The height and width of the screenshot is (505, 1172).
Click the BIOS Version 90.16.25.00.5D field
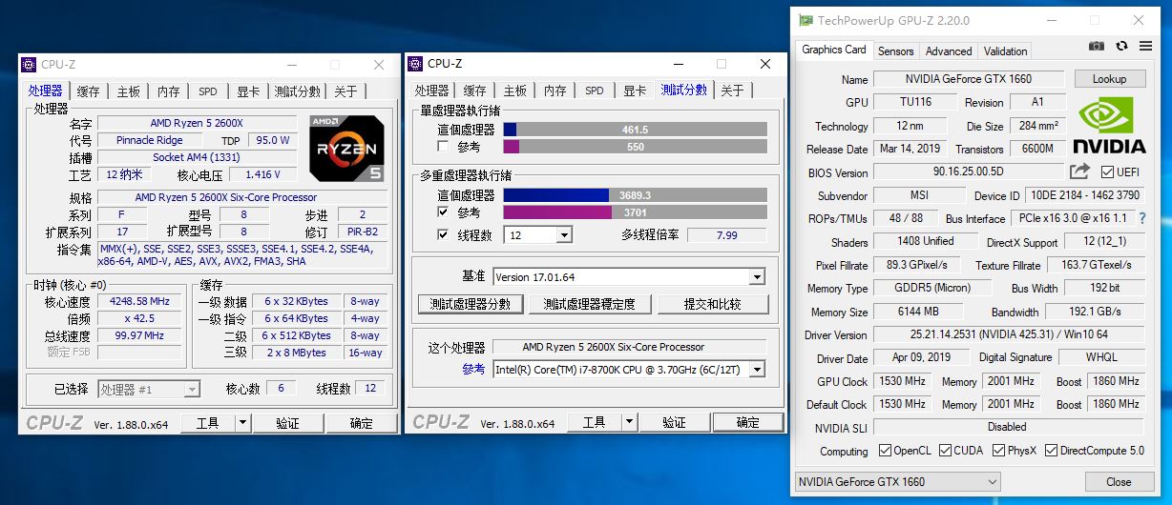[968, 172]
